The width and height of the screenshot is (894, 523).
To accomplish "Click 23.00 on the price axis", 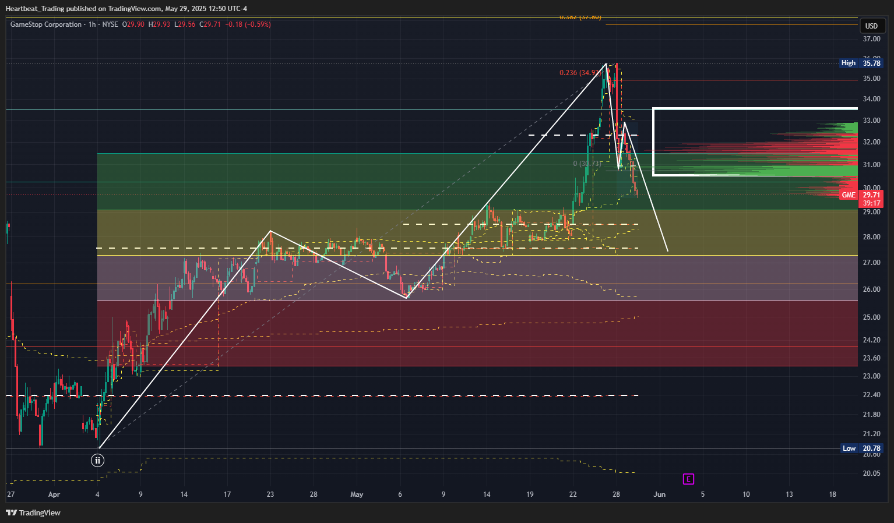I will click(x=871, y=376).
